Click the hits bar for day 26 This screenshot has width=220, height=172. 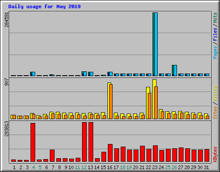click(173, 71)
